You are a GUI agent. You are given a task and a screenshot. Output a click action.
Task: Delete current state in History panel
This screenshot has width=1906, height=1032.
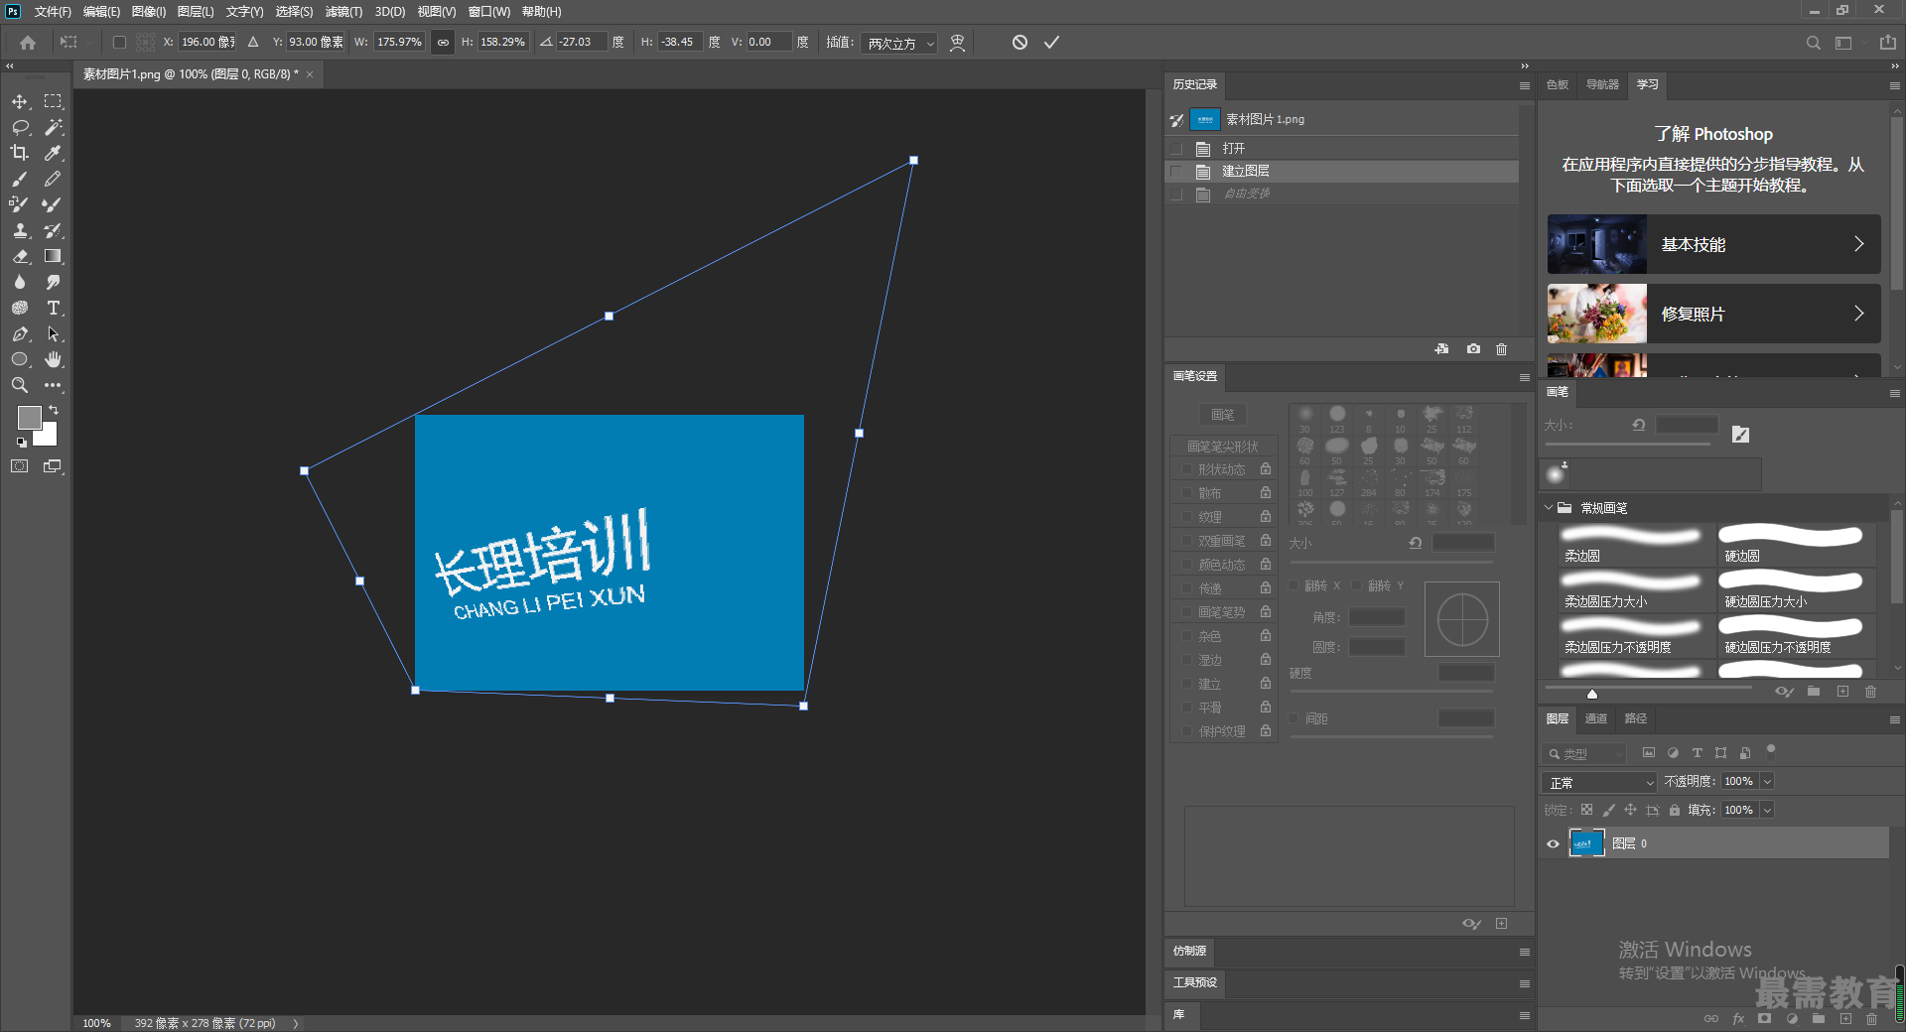[x=1501, y=349]
